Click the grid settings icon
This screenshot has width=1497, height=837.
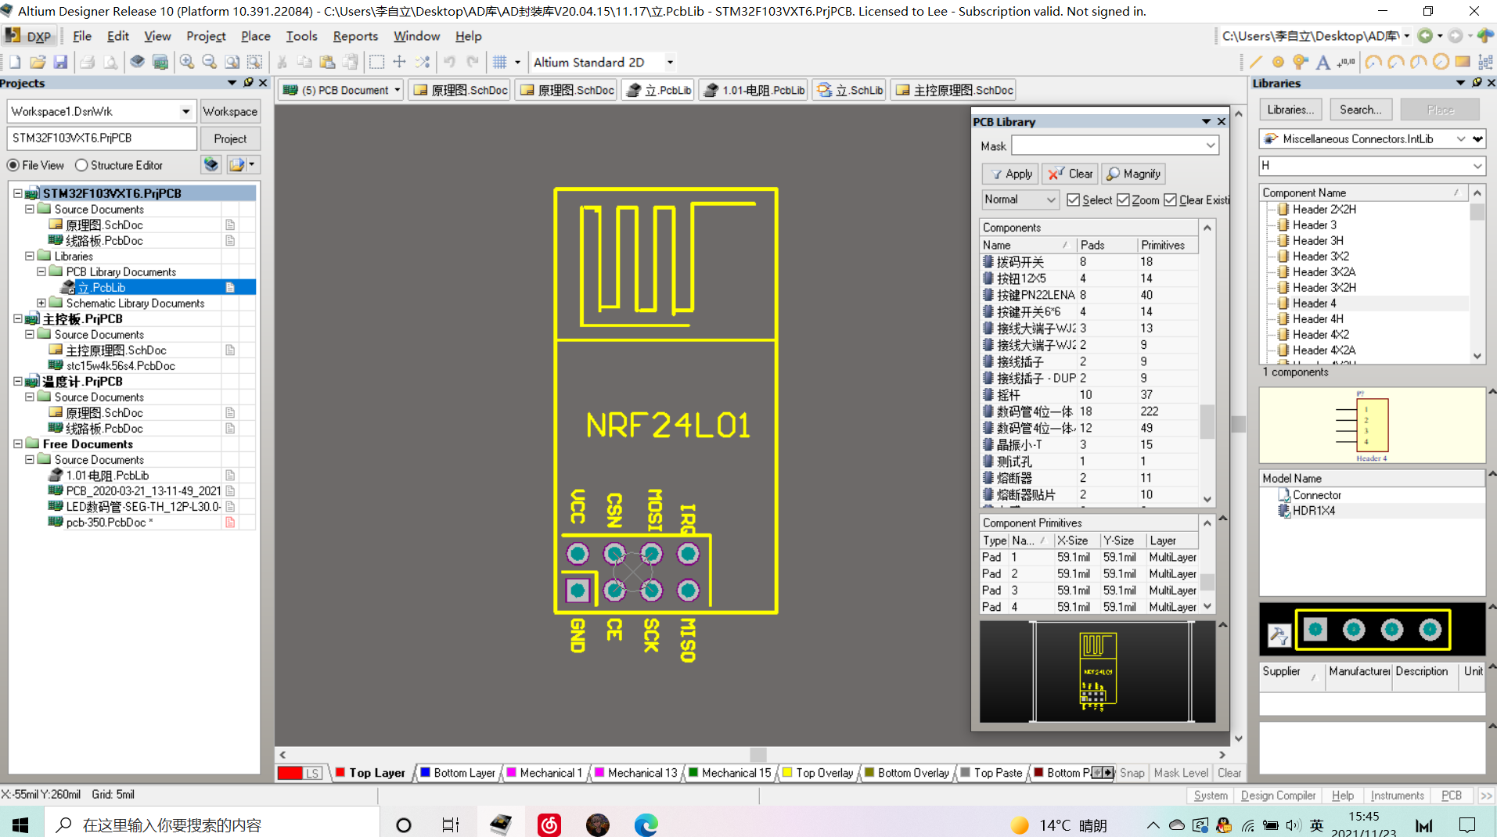500,62
